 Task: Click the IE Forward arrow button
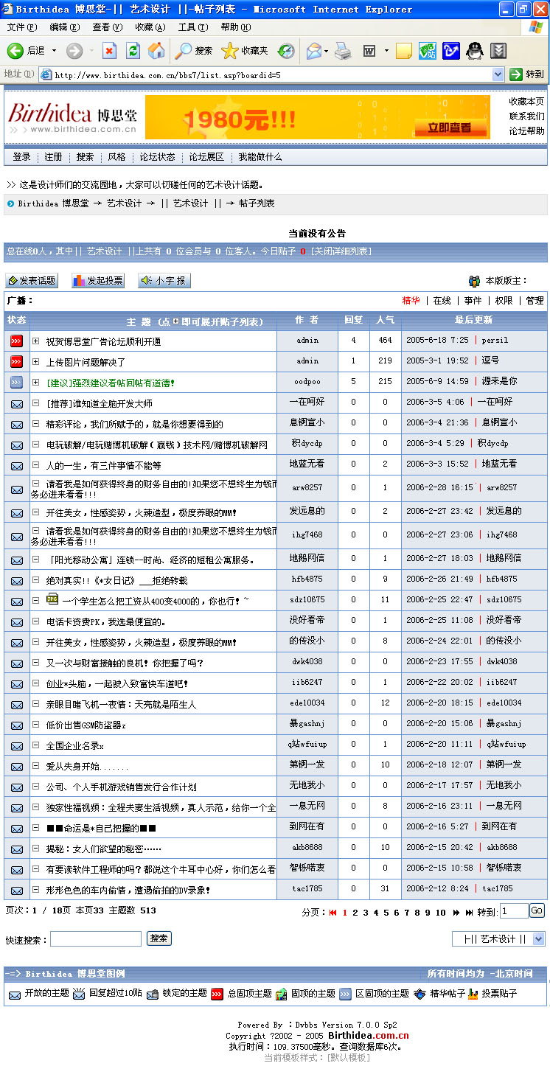(x=74, y=51)
